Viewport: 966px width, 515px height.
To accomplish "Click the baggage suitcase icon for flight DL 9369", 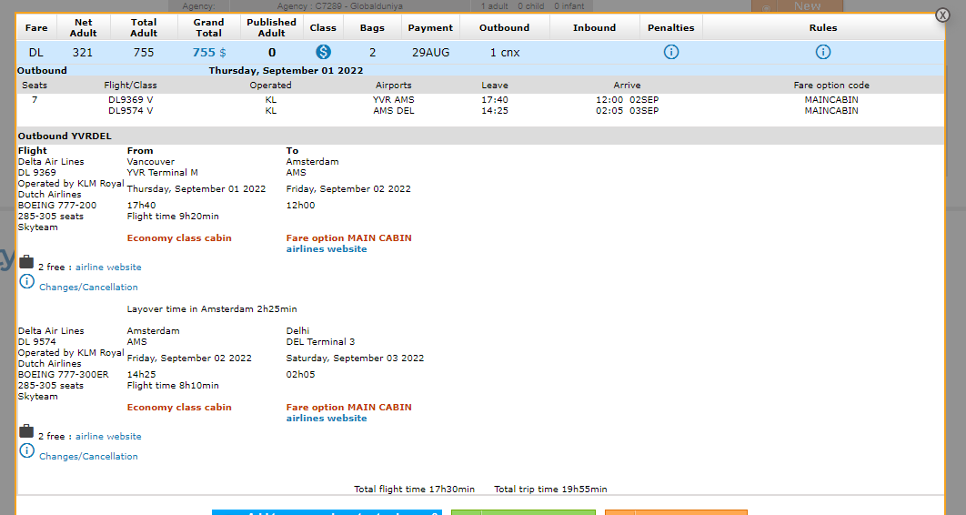I will 26,262.
